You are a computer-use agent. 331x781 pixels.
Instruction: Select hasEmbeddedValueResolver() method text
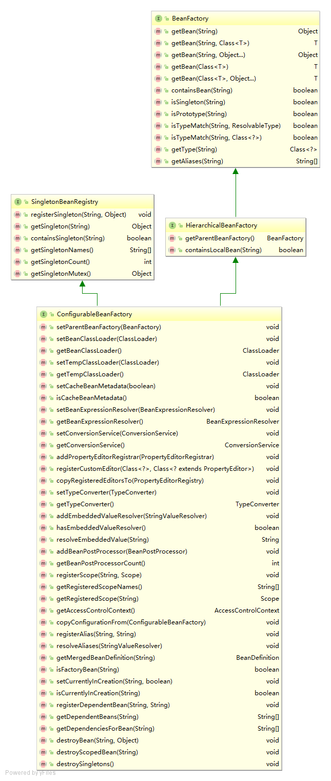click(x=101, y=528)
